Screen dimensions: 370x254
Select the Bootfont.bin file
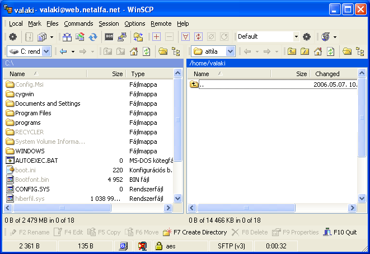pyautogui.click(x=27, y=180)
